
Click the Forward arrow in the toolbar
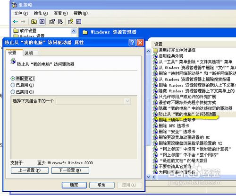pos(23,21)
